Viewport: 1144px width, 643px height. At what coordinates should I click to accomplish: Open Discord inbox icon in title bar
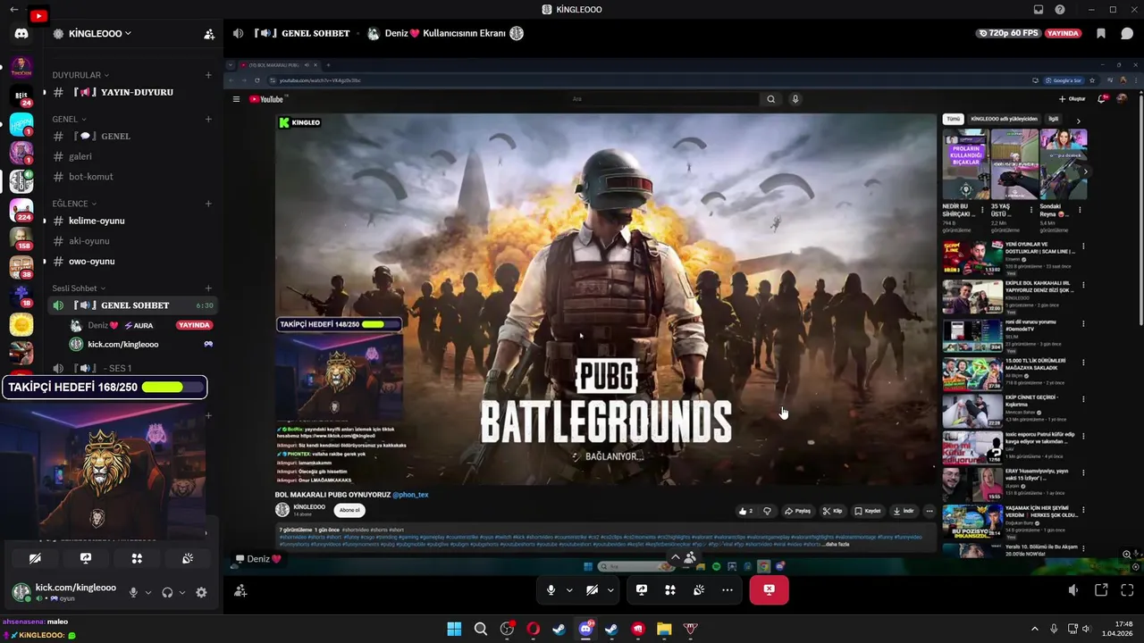pyautogui.click(x=1039, y=10)
